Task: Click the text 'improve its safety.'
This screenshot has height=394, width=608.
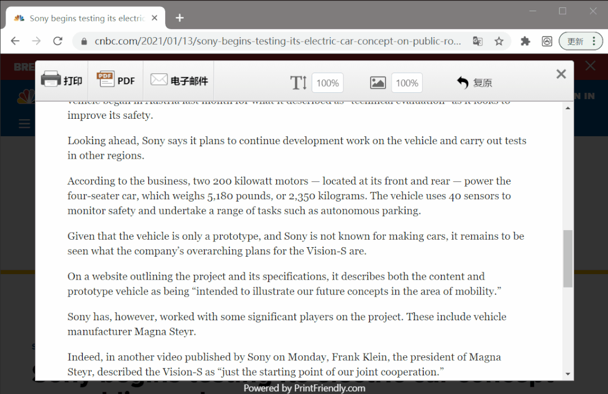Action: (x=110, y=115)
